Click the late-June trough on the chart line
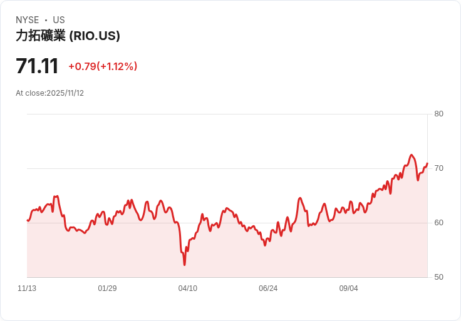 tap(265, 245)
